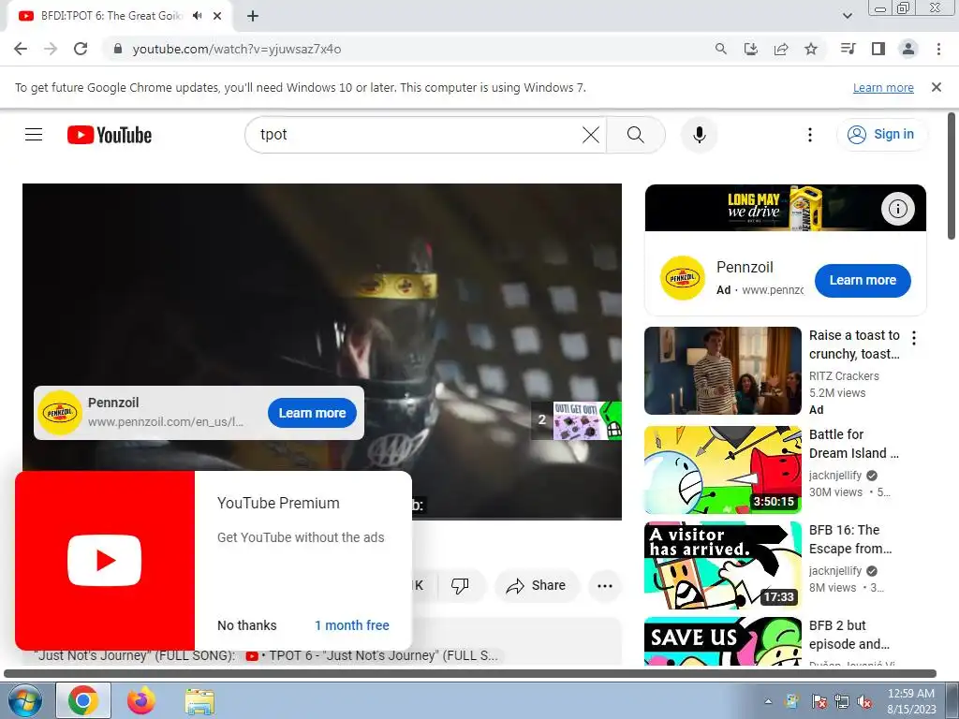
Task: Open the BFB 2 but episode video title
Action: coord(849,635)
